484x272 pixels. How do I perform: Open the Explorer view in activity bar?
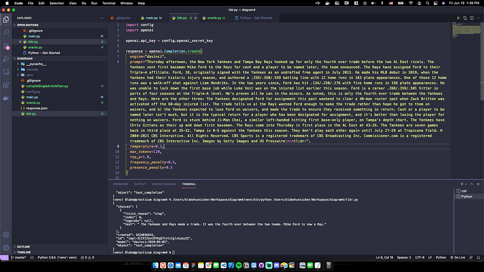tap(6, 19)
